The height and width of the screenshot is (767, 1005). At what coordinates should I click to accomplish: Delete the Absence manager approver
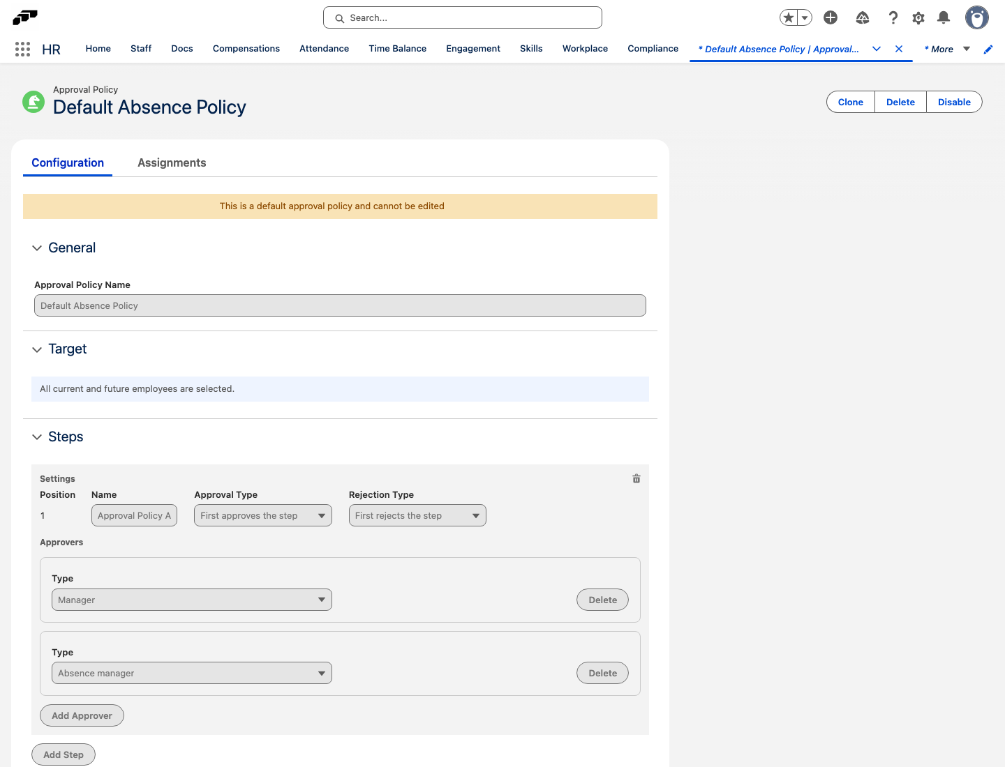pos(602,673)
